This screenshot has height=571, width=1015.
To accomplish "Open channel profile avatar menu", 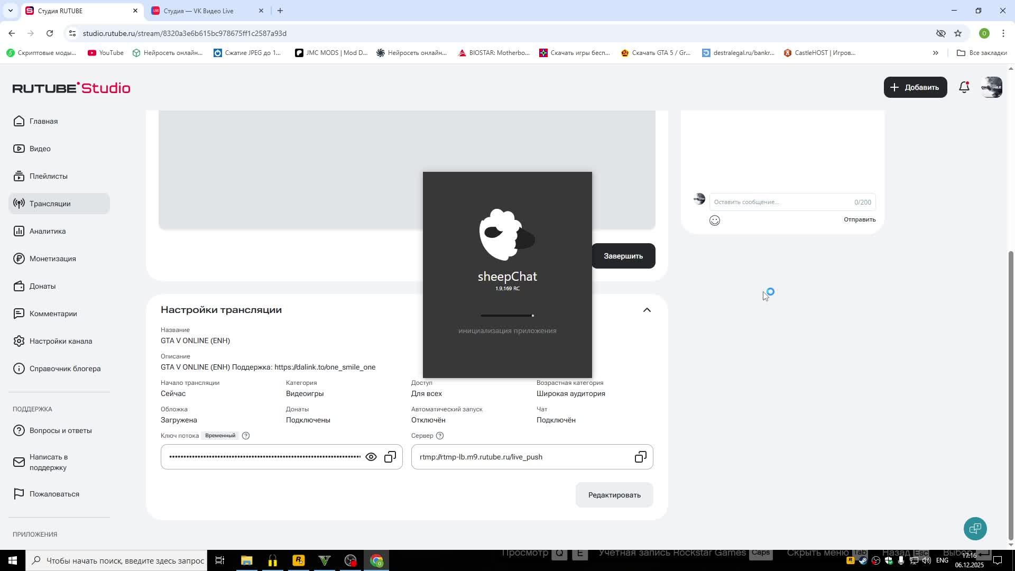I will (991, 87).
